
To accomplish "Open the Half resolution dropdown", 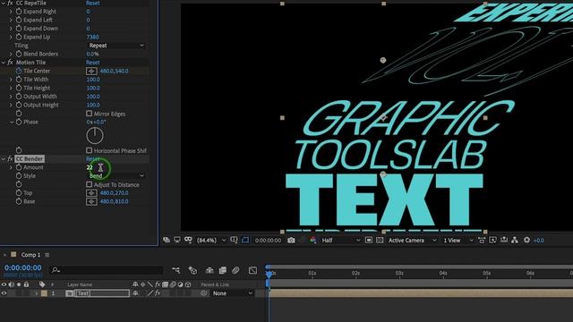I will [341, 241].
